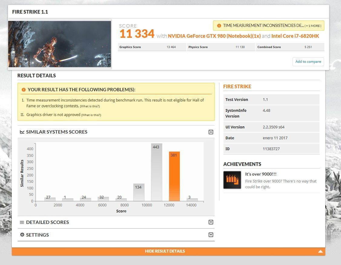
Task: Click the warning icon in the time measurement banner
Action: click(x=219, y=26)
